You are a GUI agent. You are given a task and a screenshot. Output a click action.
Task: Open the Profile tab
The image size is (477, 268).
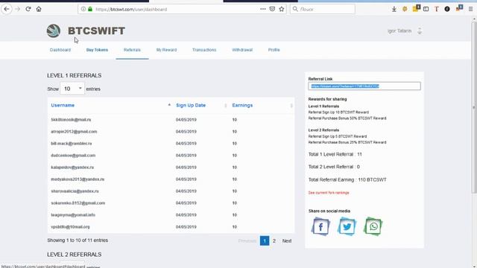click(274, 50)
